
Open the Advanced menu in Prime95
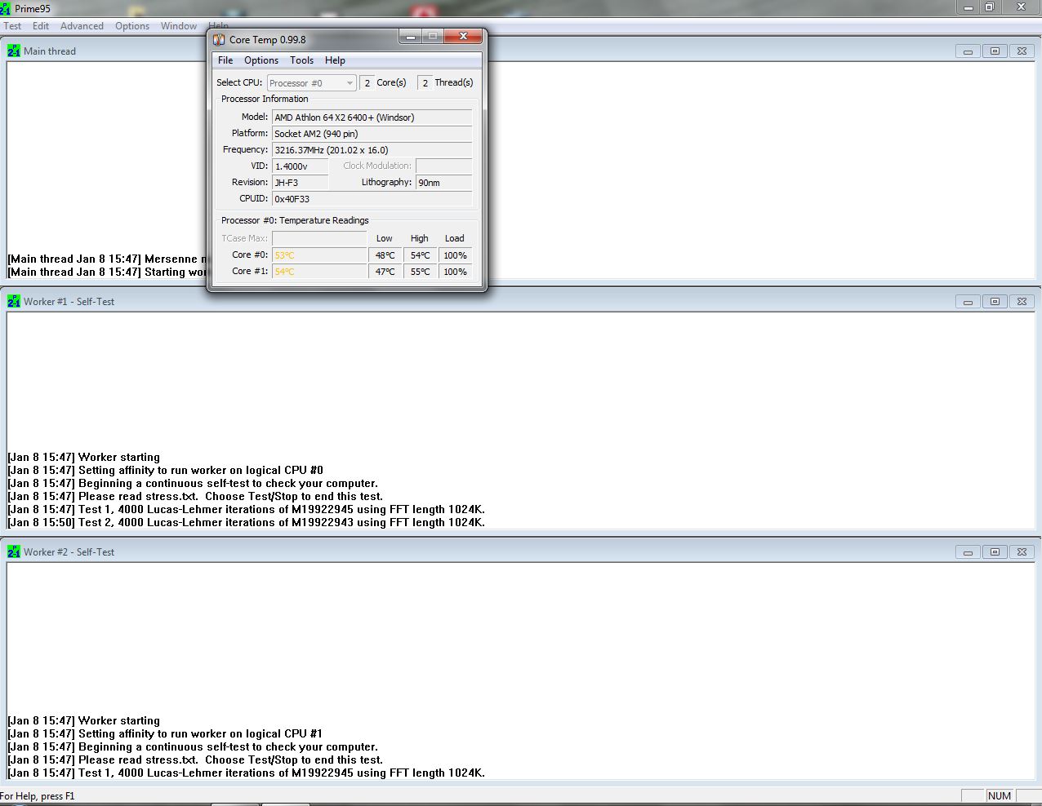click(x=82, y=26)
